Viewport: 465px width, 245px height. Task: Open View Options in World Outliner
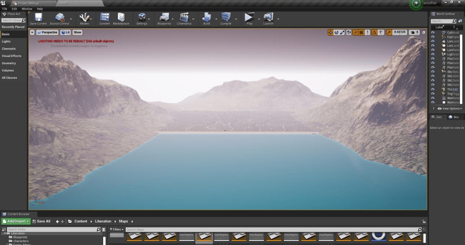[450, 109]
